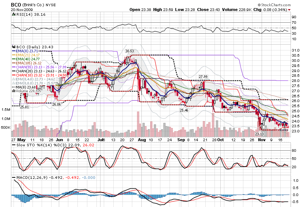Click the Oct month label on date axis
Image resolution: width=300 pixels, height=207 pixels.
(x=220, y=140)
